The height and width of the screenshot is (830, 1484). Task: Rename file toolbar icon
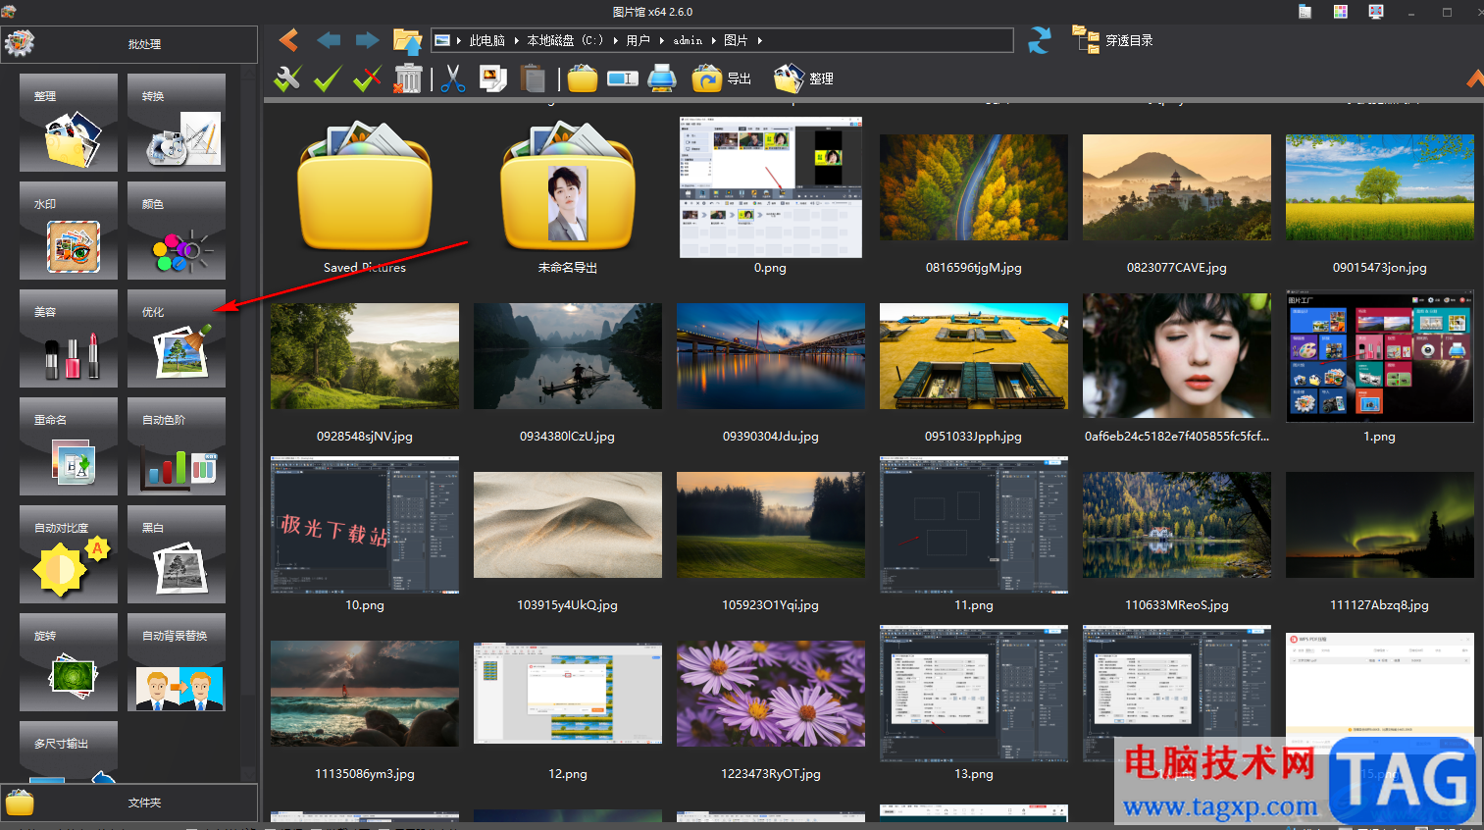tap(623, 78)
